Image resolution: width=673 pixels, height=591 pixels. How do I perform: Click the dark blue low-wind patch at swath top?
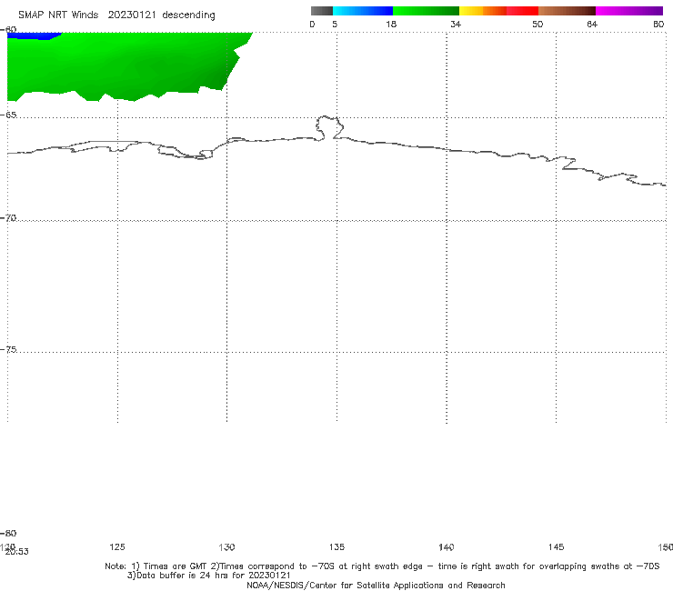point(34,35)
